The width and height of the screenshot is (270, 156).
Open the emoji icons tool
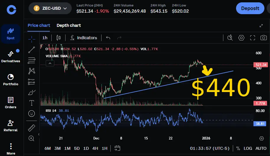[x=32, y=114]
